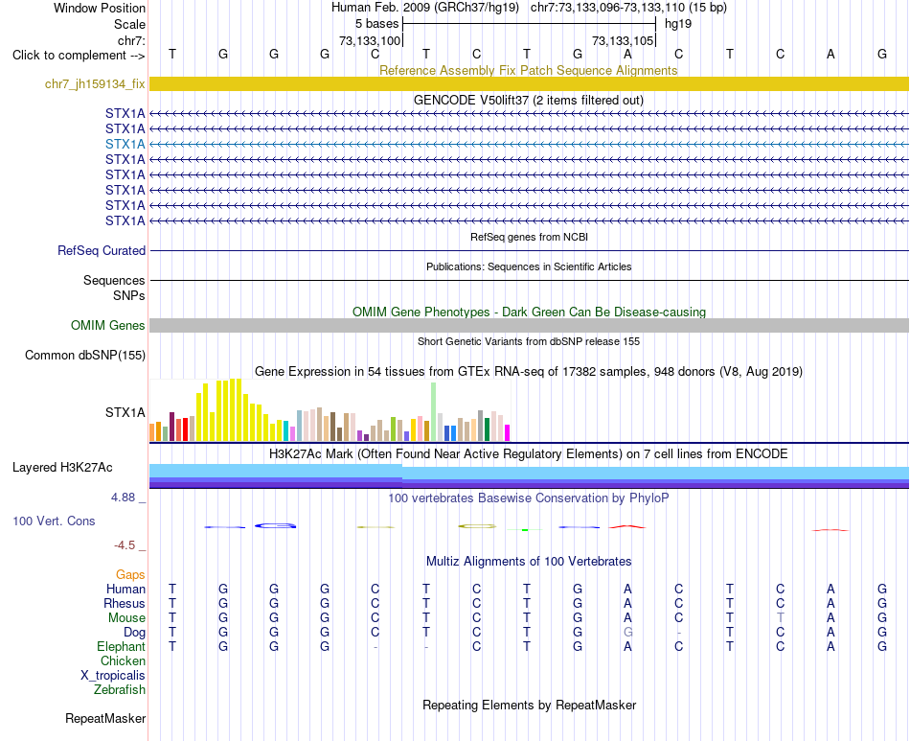
Task: Click the RepeatMasker track label
Action: (105, 718)
